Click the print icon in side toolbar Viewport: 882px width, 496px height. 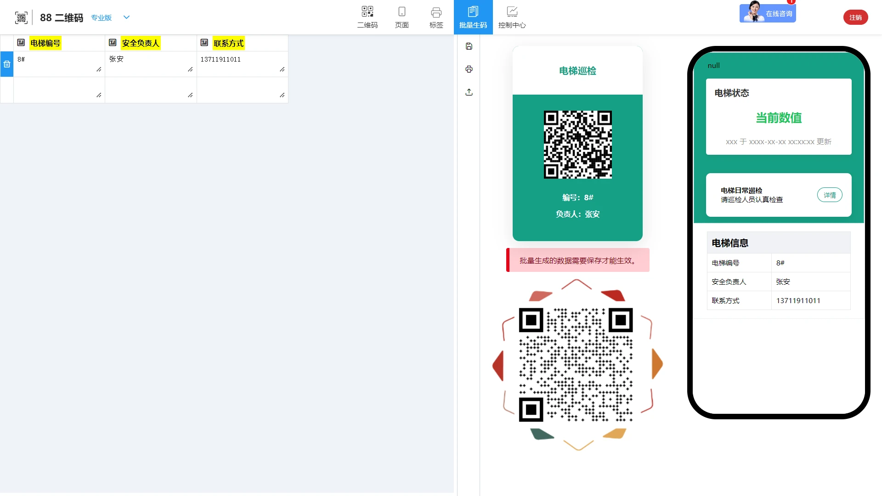[469, 69]
